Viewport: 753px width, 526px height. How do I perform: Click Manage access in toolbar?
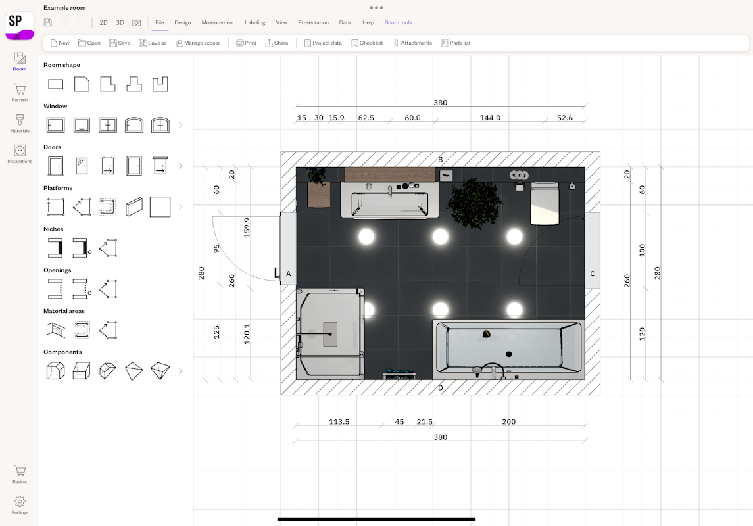click(198, 43)
